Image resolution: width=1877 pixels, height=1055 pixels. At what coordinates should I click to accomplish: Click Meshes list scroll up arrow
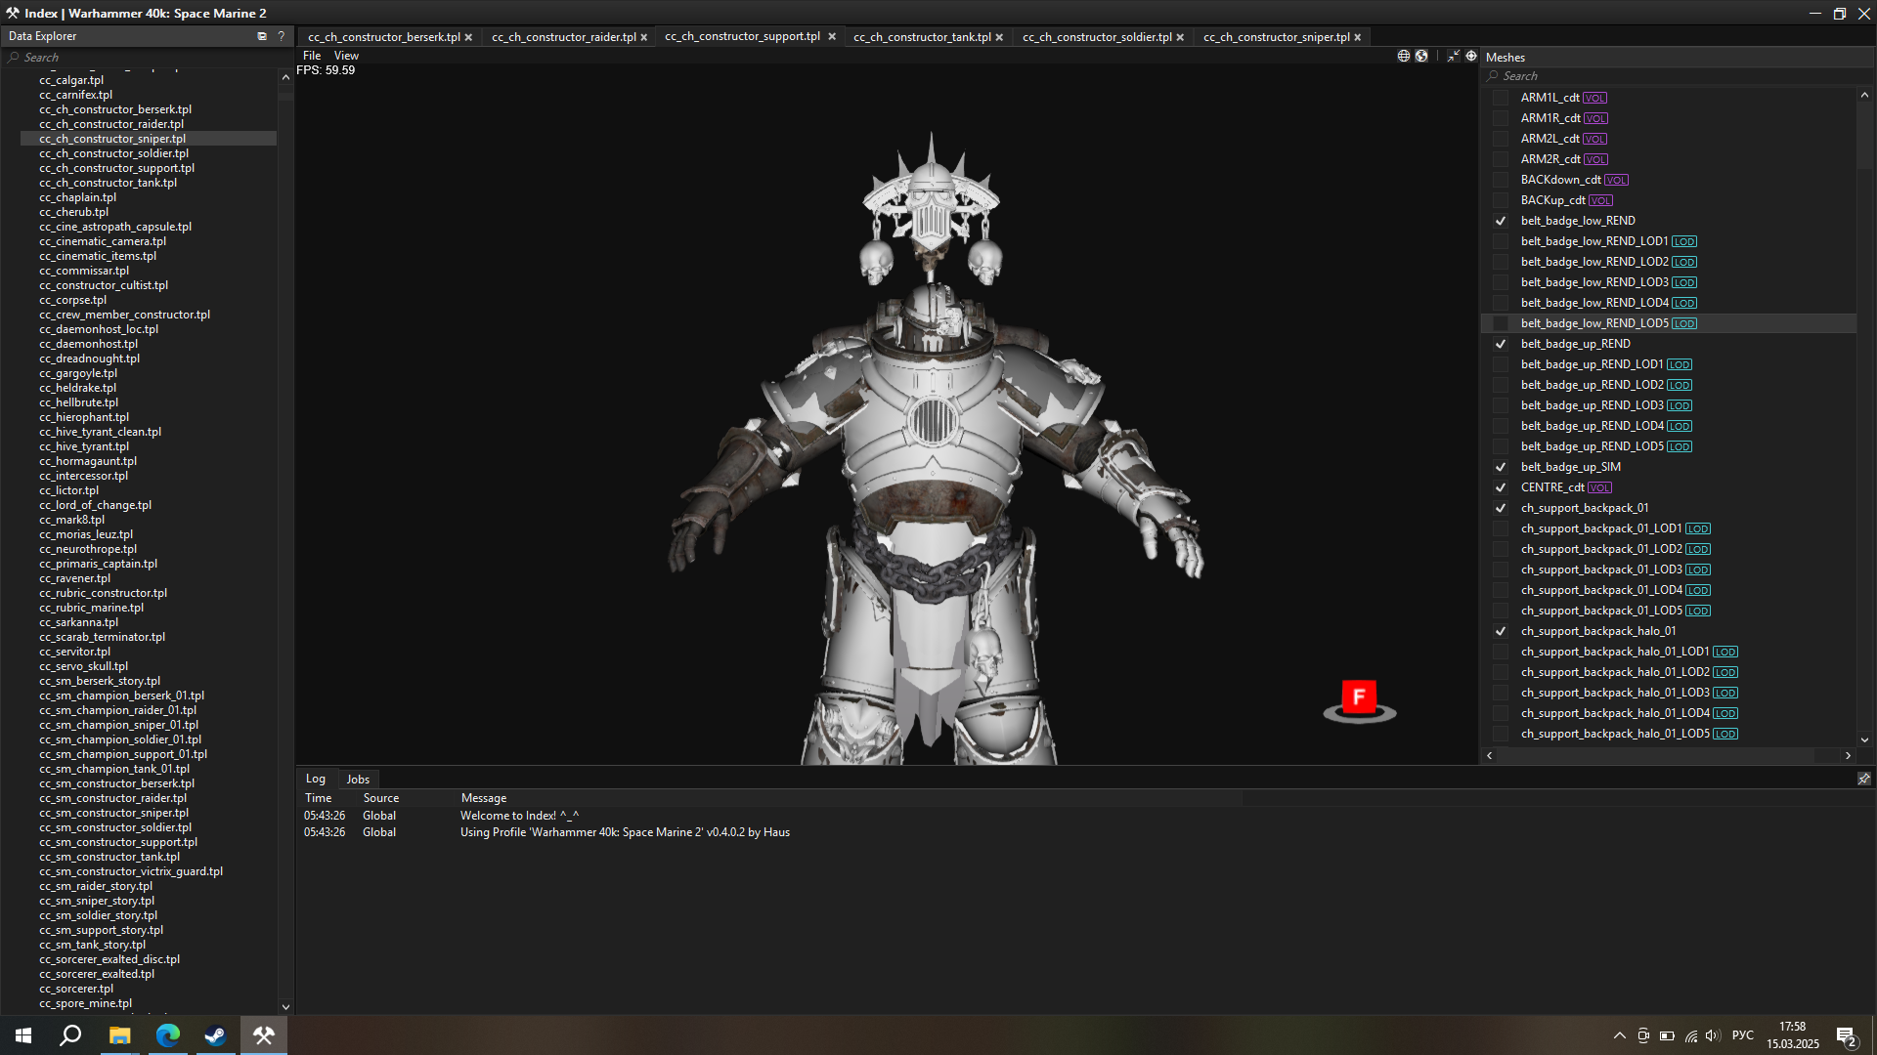coord(1864,95)
